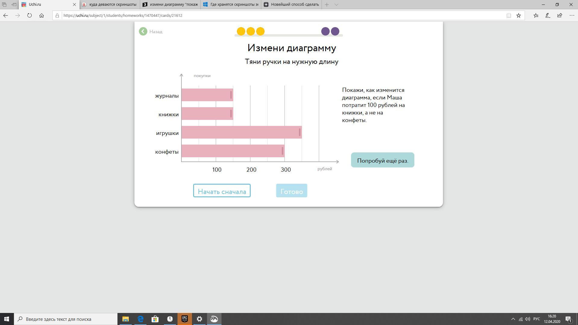This screenshot has width=578, height=325.
Task: Click the журналы row label
Action: 167,96
